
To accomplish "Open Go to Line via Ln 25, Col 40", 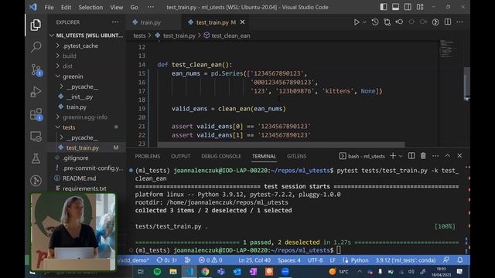I will pos(254,260).
